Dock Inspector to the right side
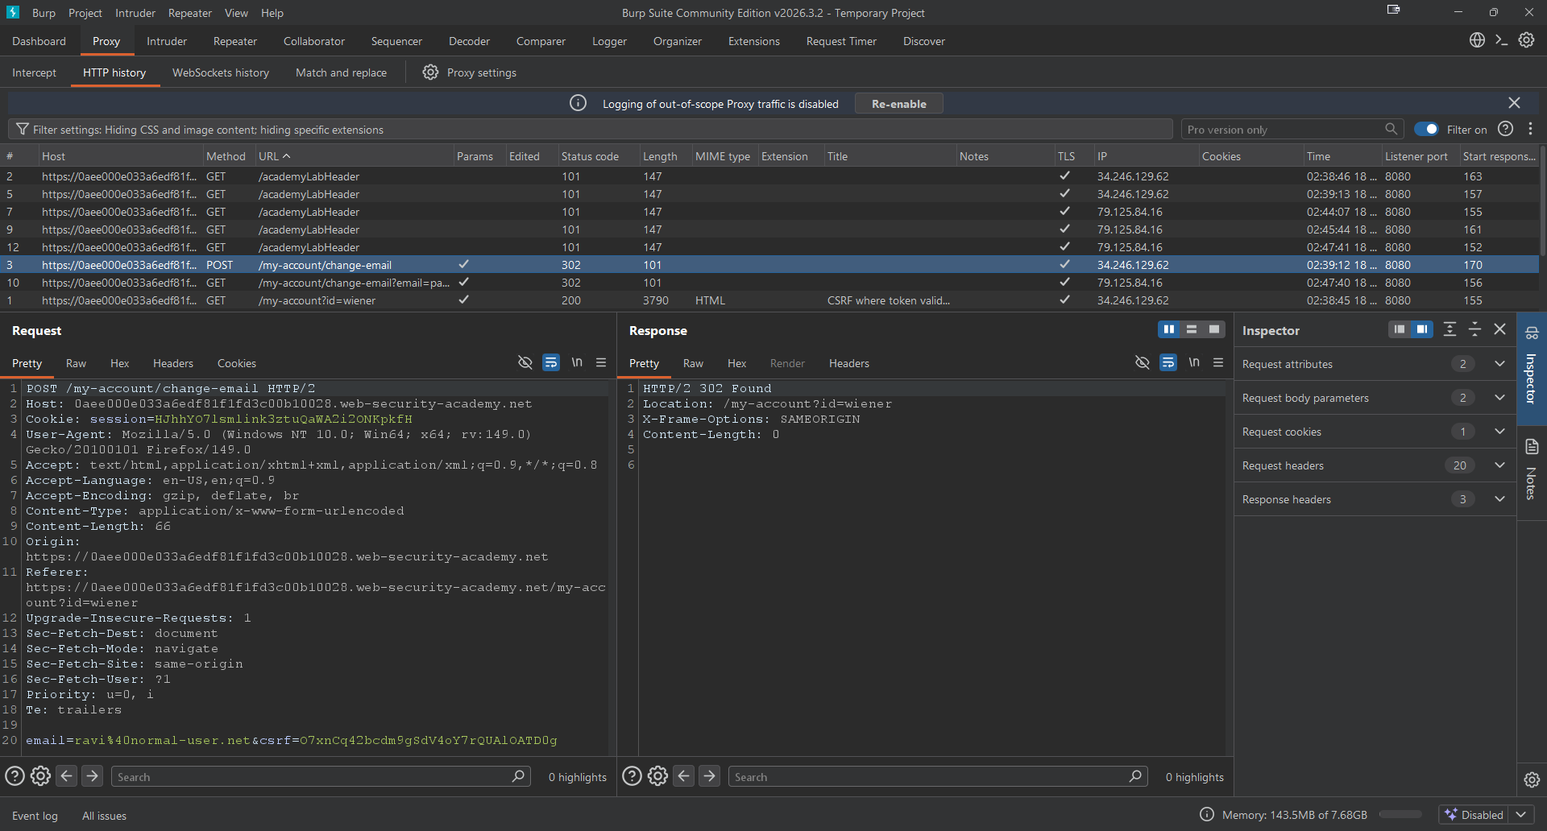The width and height of the screenshot is (1547, 831). [1422, 329]
